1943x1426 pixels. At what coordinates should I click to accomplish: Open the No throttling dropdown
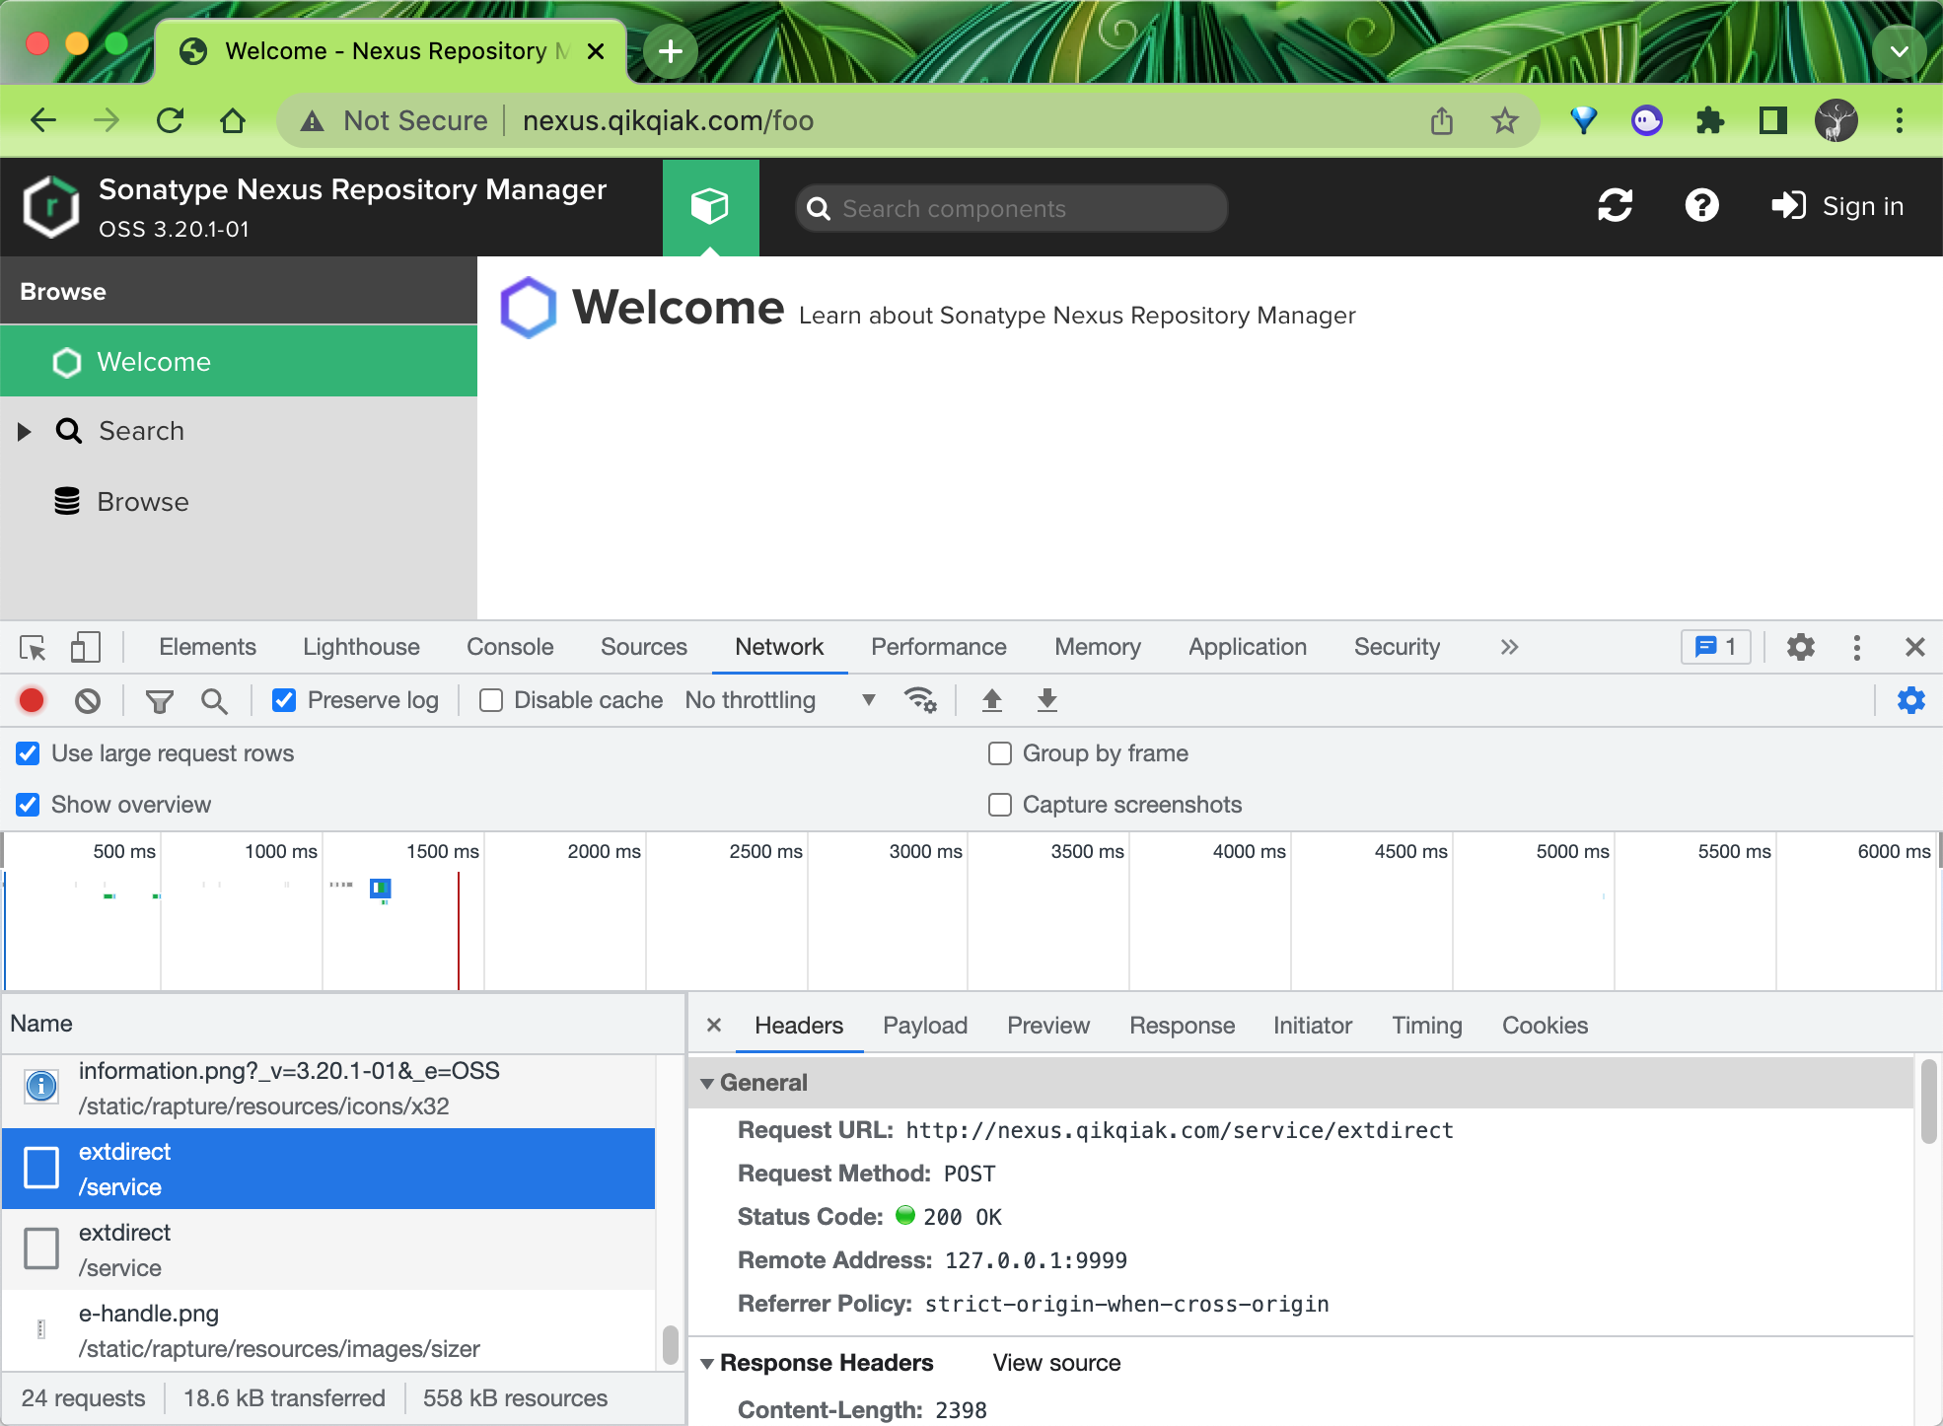point(780,700)
